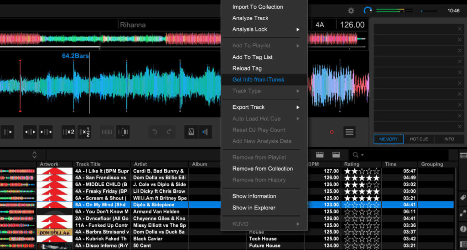Open the search filter dropdown arrow
Image resolution: width=467 pixels, height=250 pixels.
pyautogui.click(x=363, y=155)
